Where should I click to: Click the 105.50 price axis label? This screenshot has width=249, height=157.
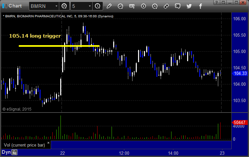[x=239, y=35]
